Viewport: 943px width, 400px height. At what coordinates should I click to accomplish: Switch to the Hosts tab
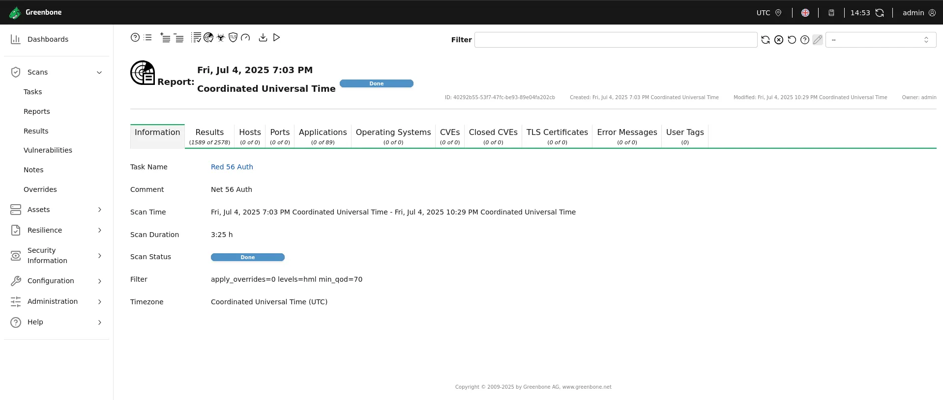[x=250, y=136]
